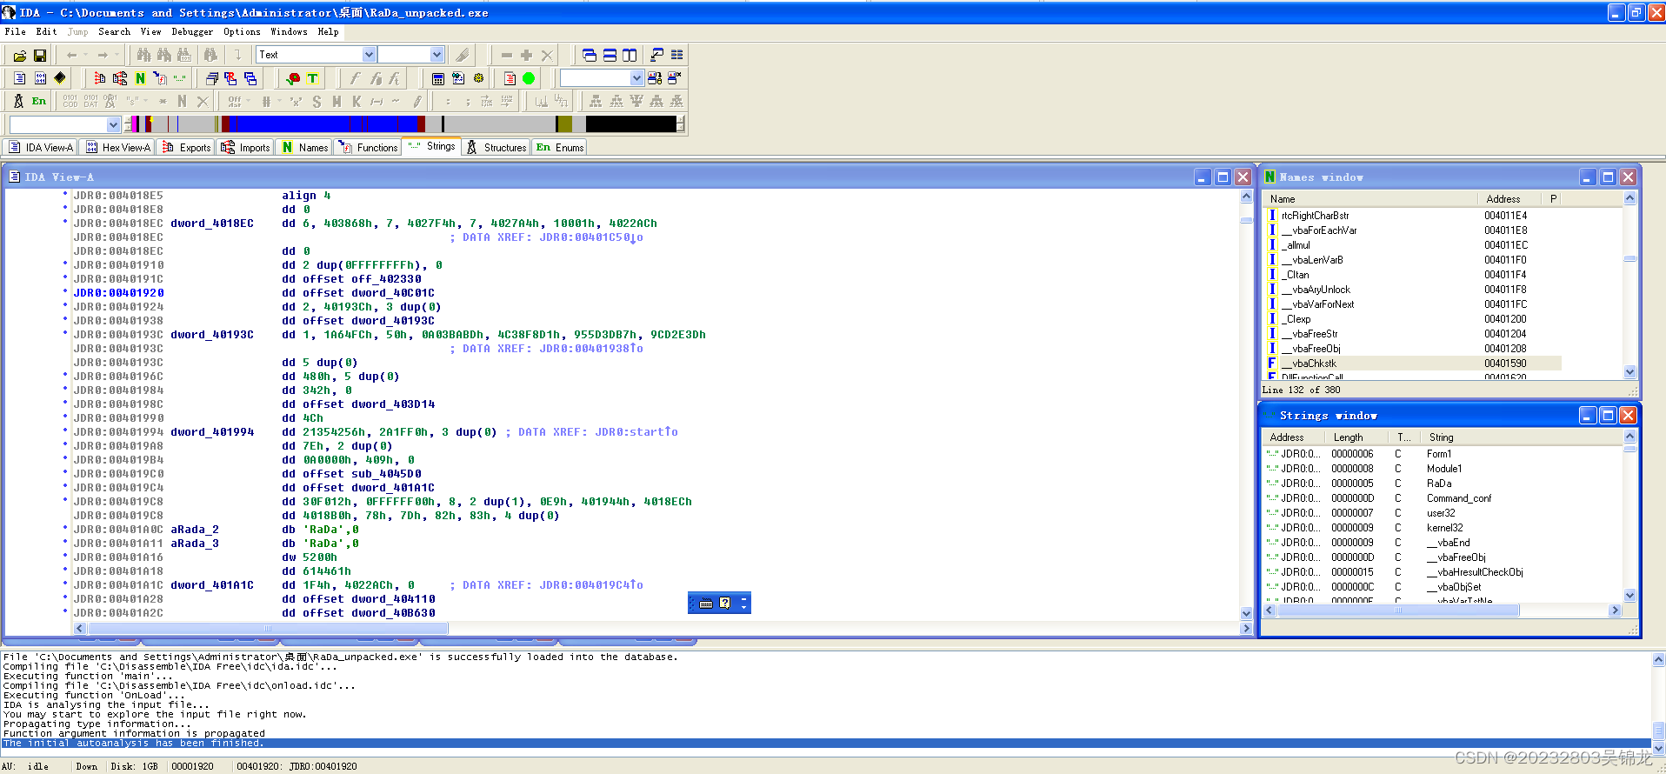1666x774 pixels.
Task: Follow the XREF link JDR0:00401C50
Action: [591, 237]
